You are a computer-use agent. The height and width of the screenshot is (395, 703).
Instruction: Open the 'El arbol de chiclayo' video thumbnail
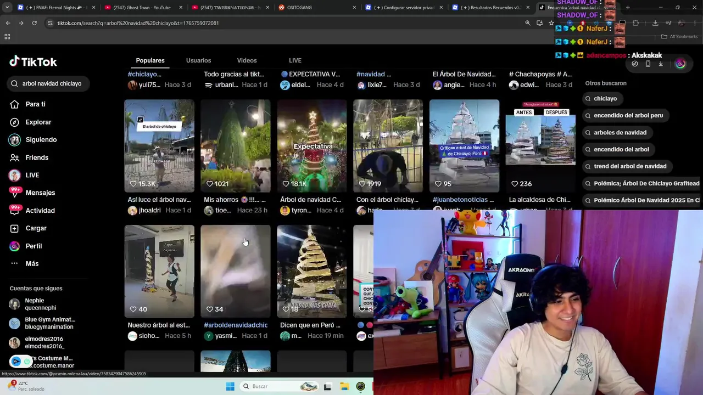click(x=159, y=145)
